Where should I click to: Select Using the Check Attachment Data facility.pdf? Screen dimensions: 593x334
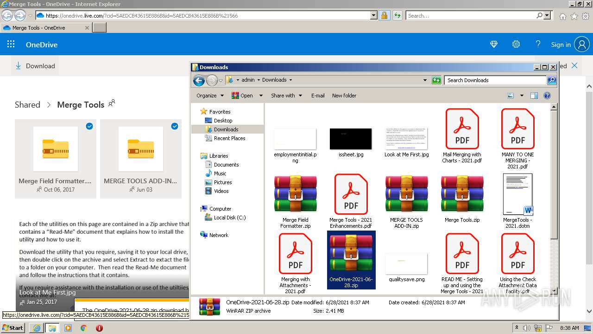pos(517,263)
